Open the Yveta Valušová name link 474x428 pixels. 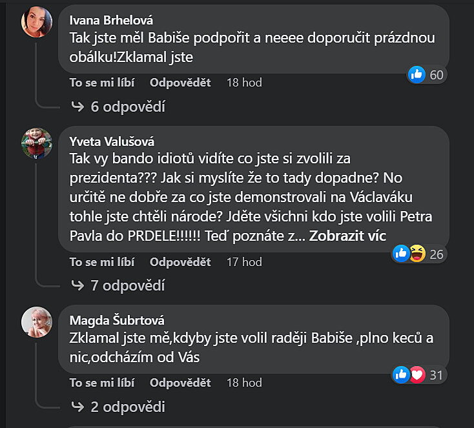(x=111, y=141)
